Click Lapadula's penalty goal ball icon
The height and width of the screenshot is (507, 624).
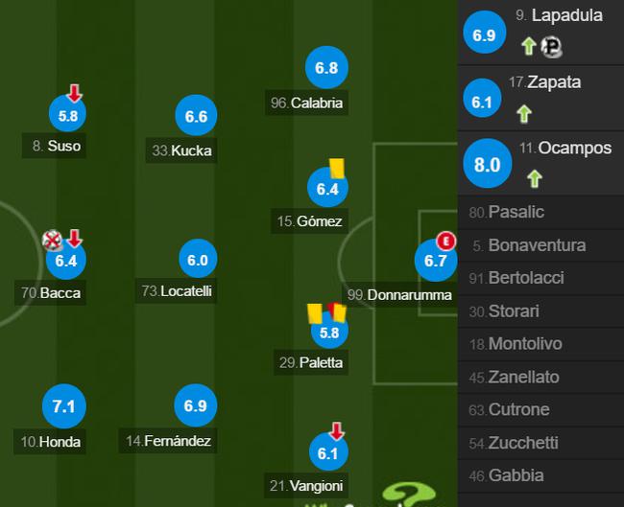click(x=550, y=46)
